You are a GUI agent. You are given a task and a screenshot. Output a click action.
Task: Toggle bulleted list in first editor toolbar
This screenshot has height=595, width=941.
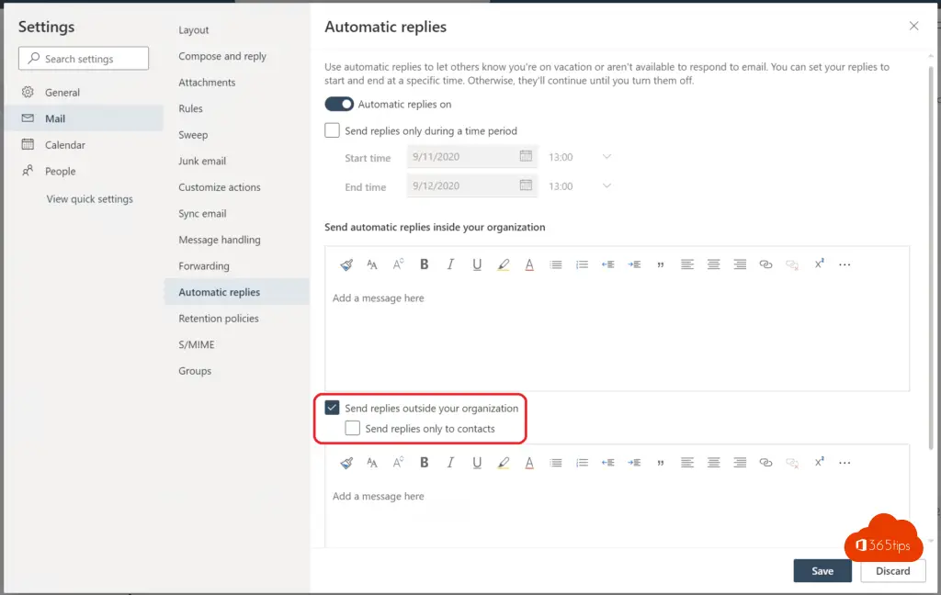[556, 264]
